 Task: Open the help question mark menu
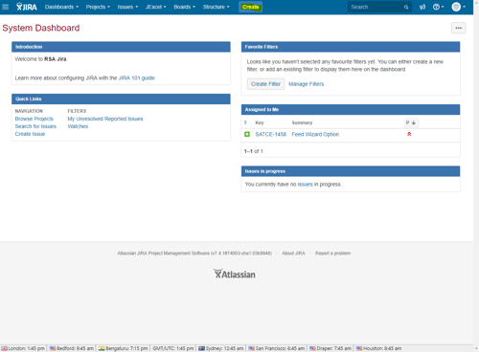(438, 7)
